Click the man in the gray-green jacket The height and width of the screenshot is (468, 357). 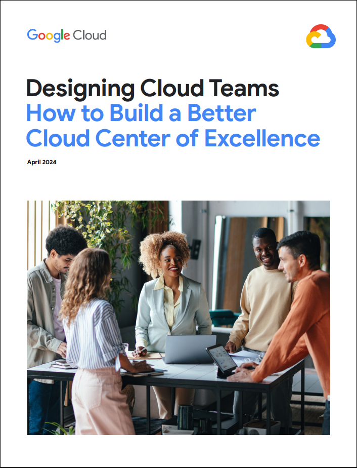click(48, 304)
